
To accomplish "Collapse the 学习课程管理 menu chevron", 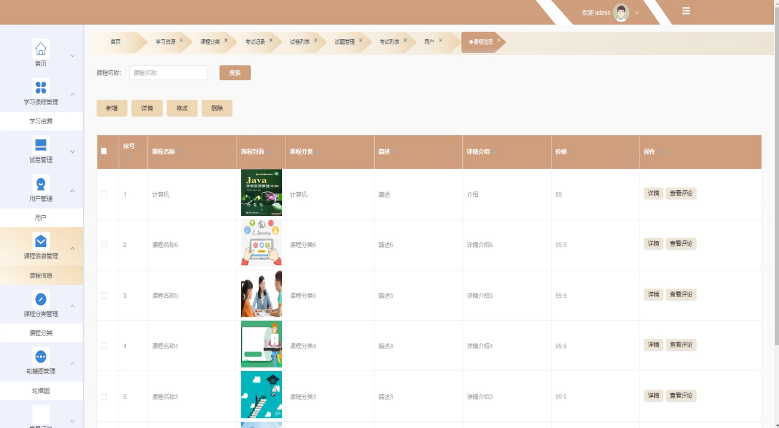I will click(x=72, y=95).
